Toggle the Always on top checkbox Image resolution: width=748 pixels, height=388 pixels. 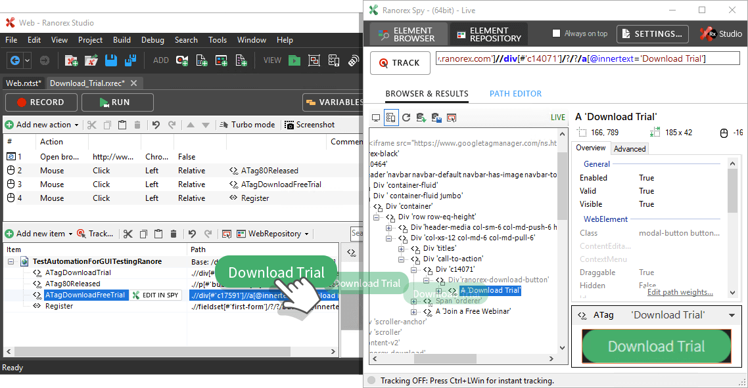coord(556,33)
